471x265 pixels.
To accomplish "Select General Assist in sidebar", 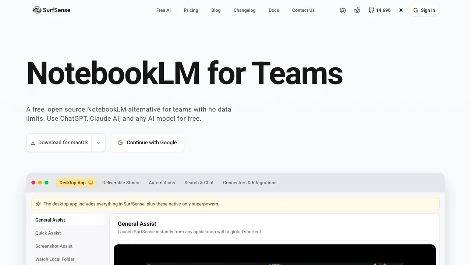I will pos(68,220).
